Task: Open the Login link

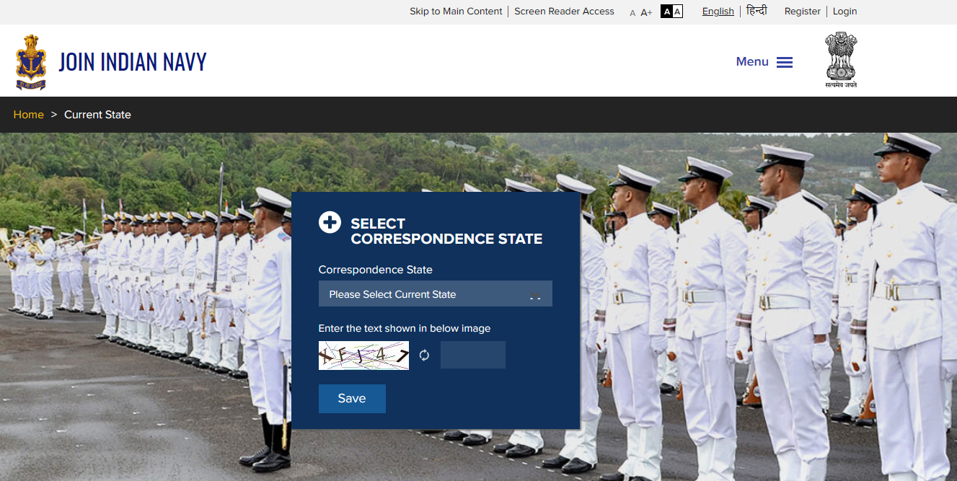Action: tap(844, 12)
